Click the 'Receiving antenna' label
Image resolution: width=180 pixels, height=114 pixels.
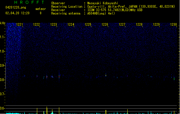click(66, 13)
